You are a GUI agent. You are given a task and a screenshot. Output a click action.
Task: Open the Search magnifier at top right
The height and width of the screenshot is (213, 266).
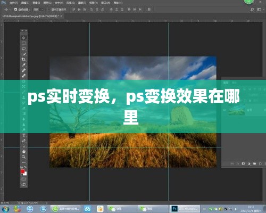point(252,10)
